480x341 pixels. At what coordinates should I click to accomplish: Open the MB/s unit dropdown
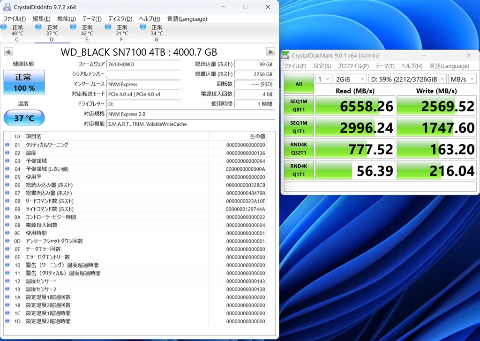pos(462,79)
